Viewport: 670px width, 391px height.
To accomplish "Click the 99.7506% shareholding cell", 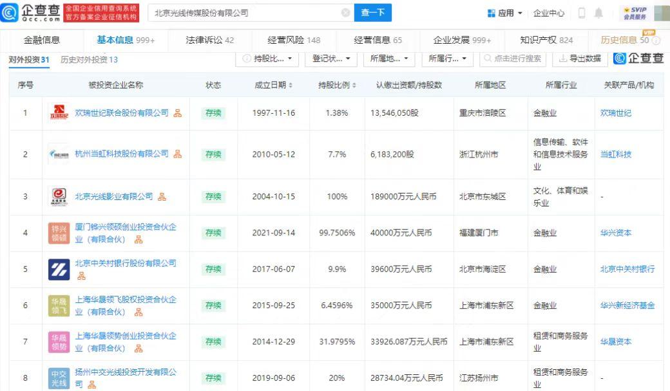I will [x=337, y=233].
